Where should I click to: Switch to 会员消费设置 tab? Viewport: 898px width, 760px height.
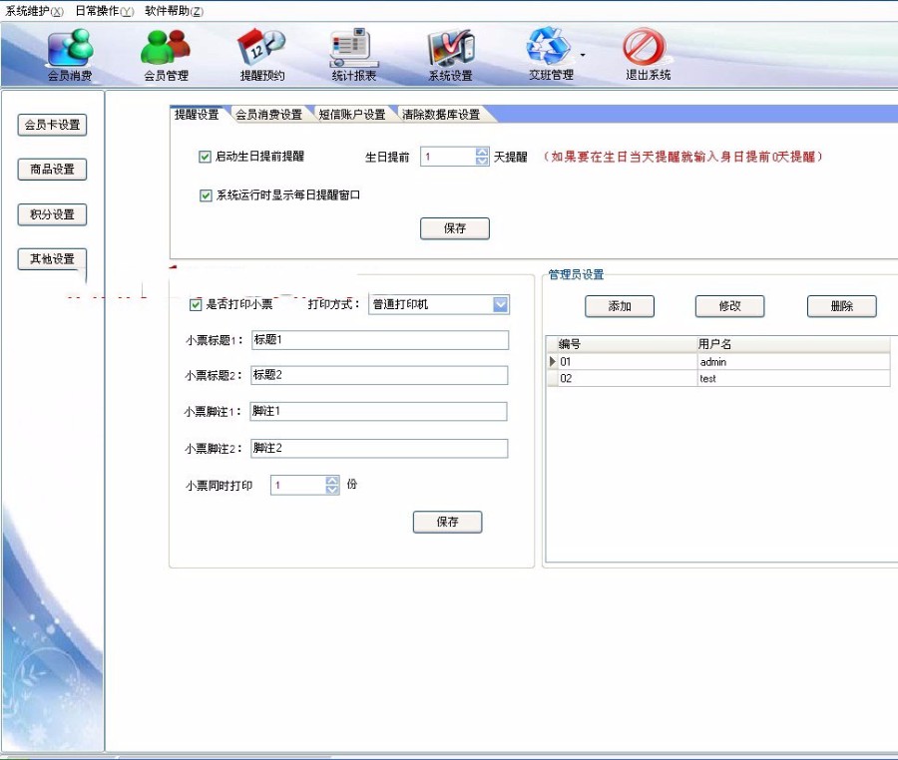[269, 115]
